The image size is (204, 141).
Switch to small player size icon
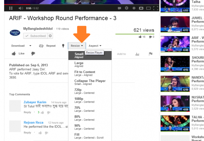pyautogui.click(x=141, y=8)
